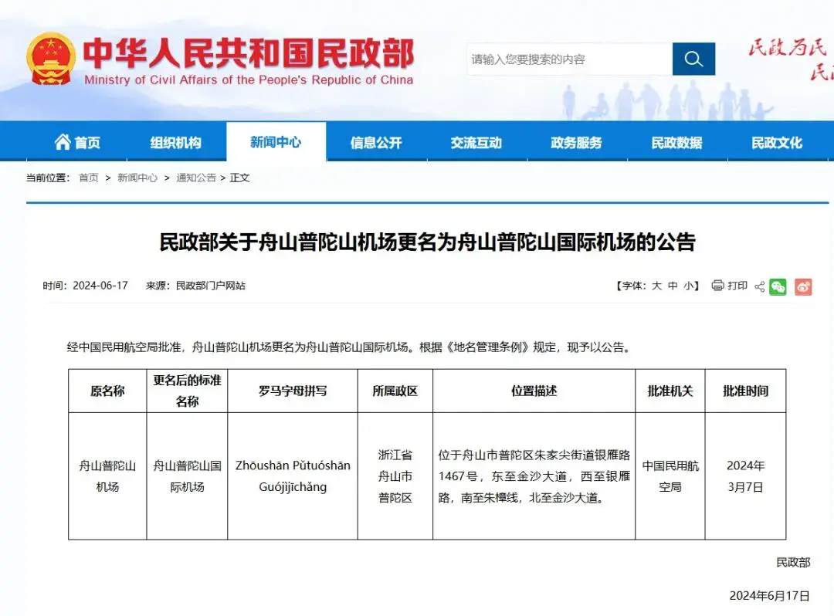Viewport: 834px width, 616px height.
Task: Share the article via WeChat icon
Action: pos(778,286)
